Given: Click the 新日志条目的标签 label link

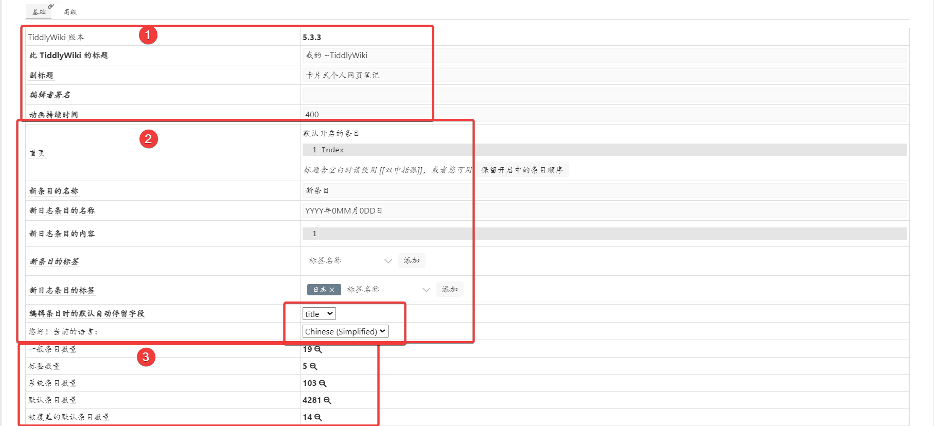Looking at the screenshot, I should click(x=62, y=290).
